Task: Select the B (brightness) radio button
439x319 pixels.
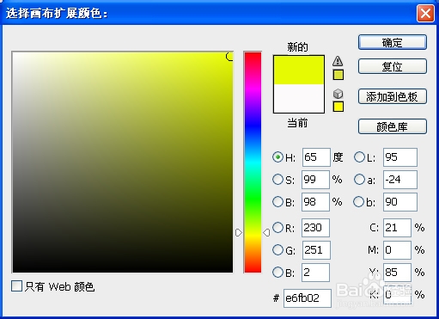Action: tap(277, 201)
